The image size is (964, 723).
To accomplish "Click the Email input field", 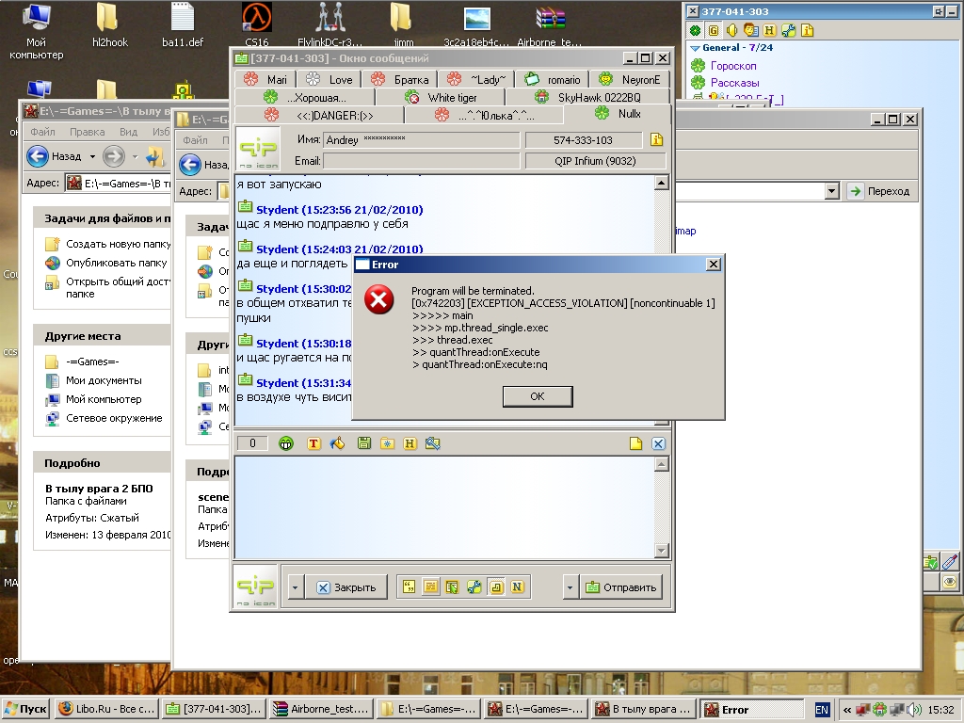I will 421,160.
